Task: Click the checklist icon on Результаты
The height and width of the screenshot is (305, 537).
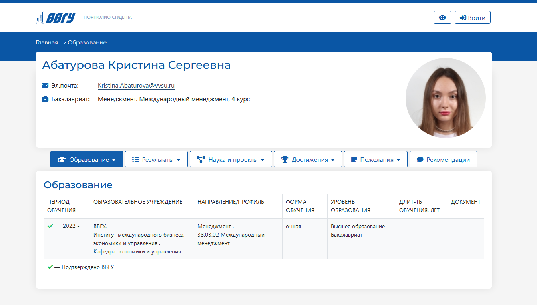Action: point(135,159)
